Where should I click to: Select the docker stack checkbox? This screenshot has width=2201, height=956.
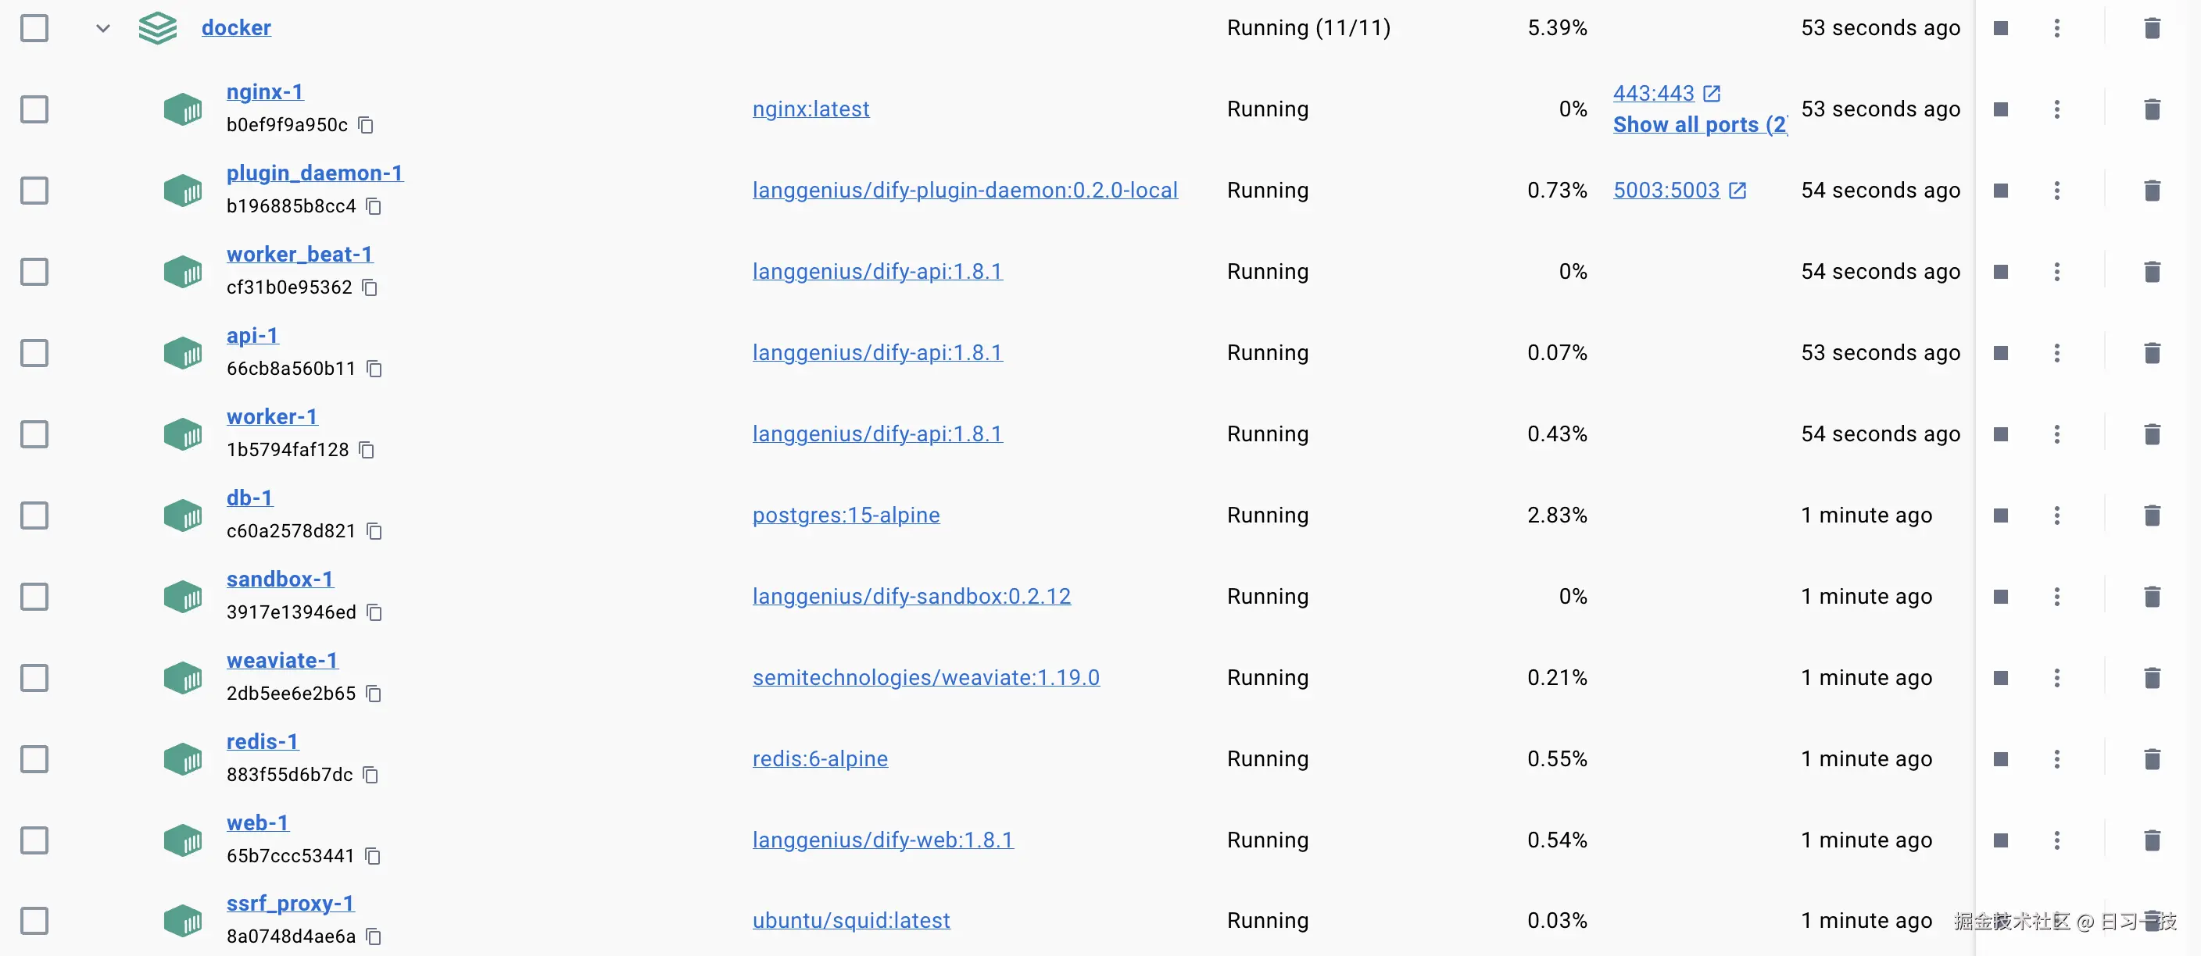34,27
